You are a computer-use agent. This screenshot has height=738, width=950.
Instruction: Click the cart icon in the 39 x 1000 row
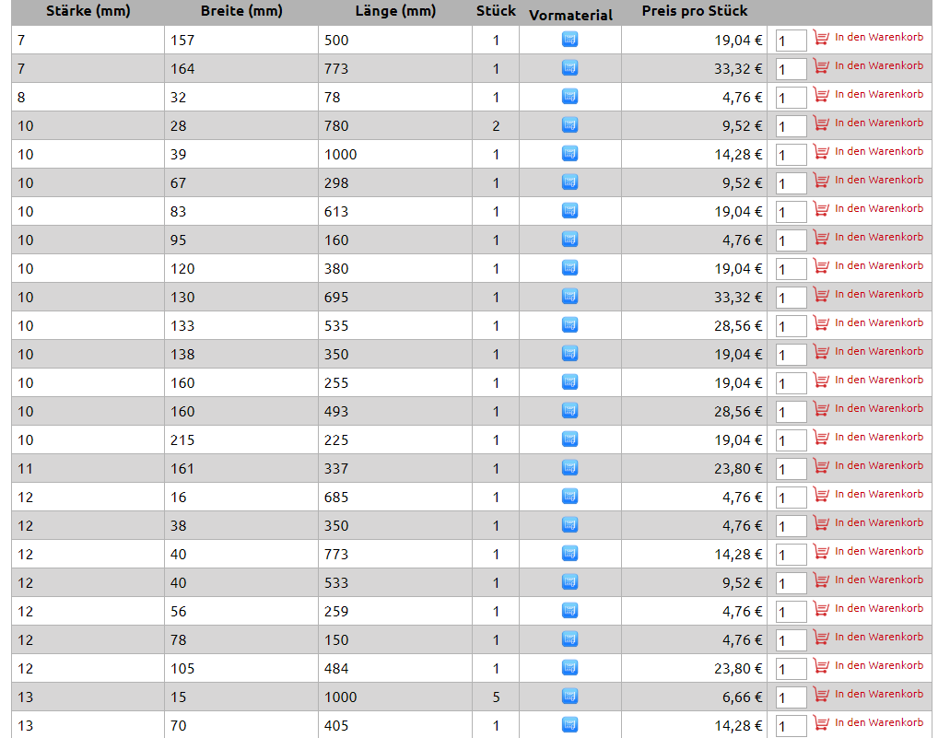click(x=821, y=151)
